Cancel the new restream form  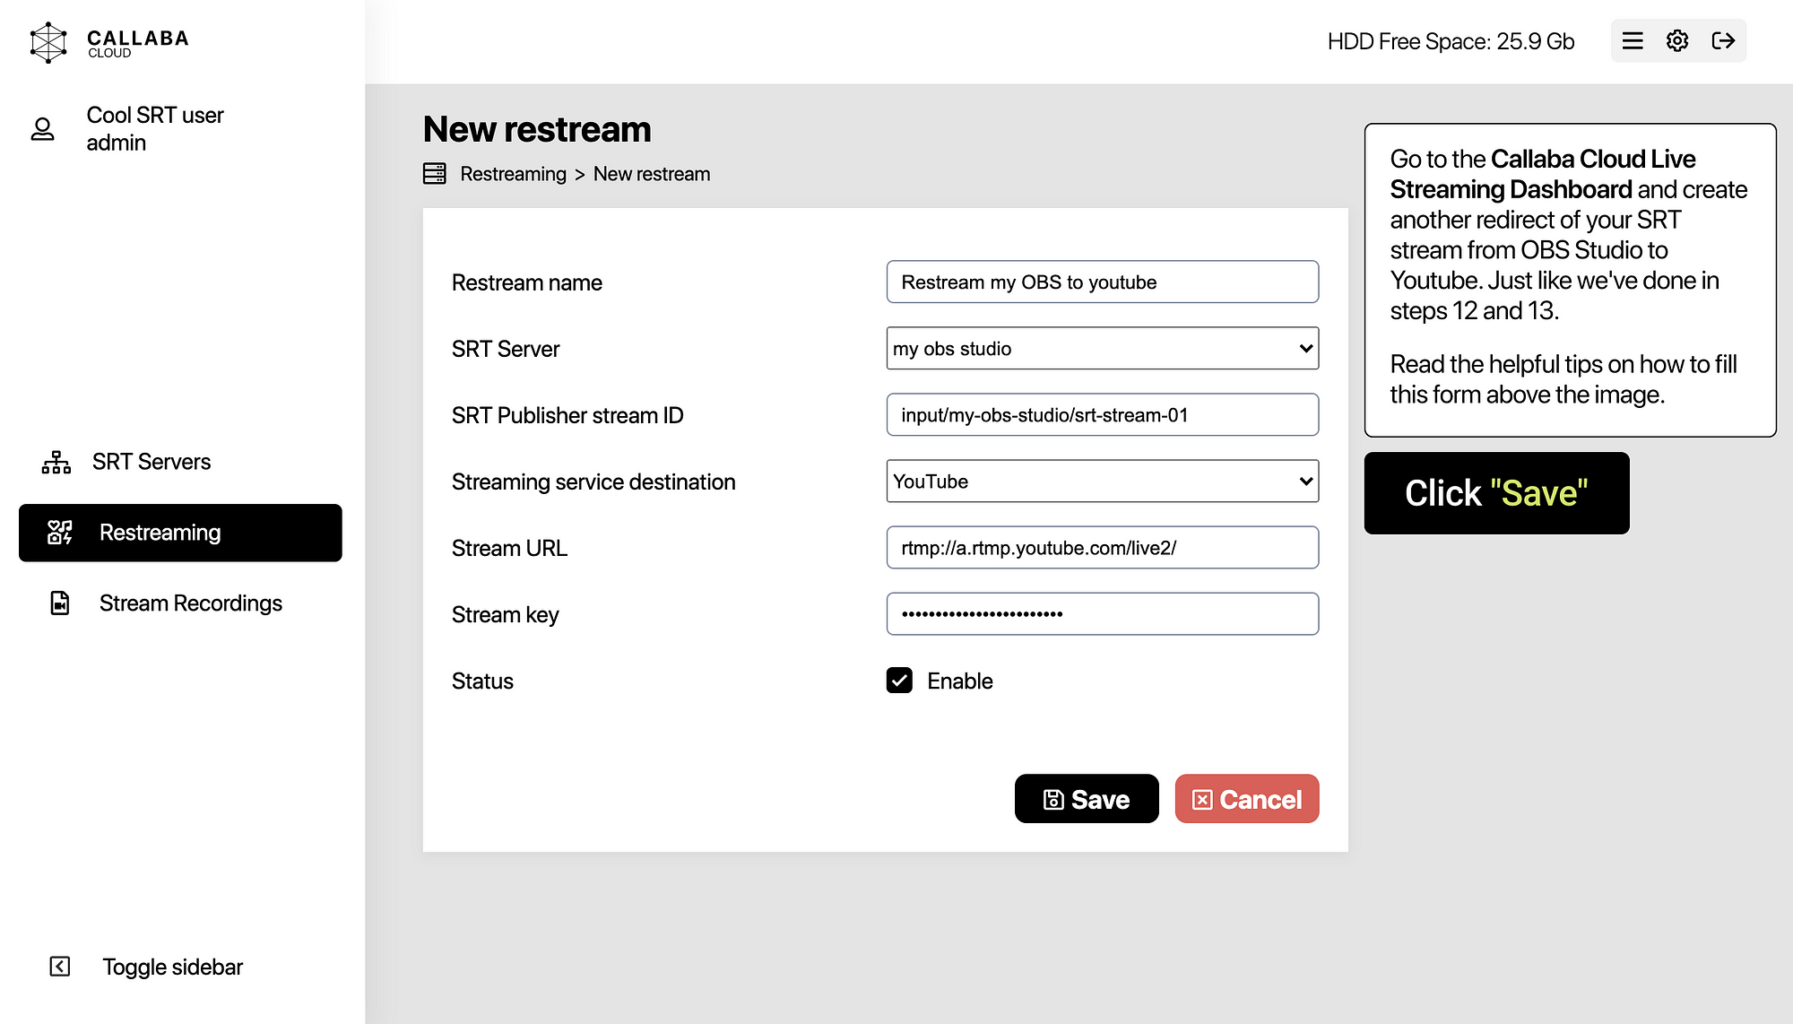(x=1247, y=799)
